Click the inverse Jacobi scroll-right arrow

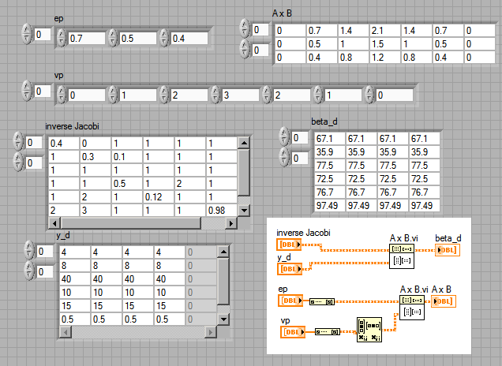click(230, 223)
